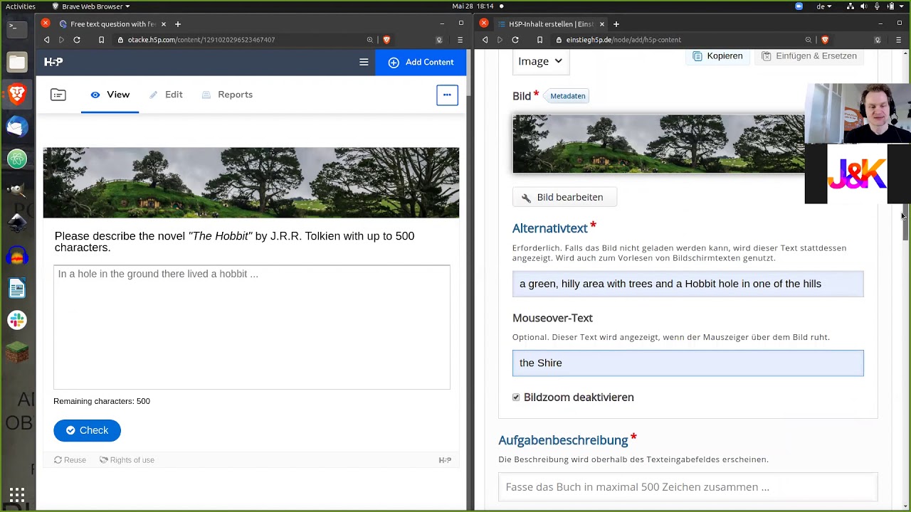911x512 pixels.
Task: Open the H5P content folder list icon
Action: click(x=58, y=95)
